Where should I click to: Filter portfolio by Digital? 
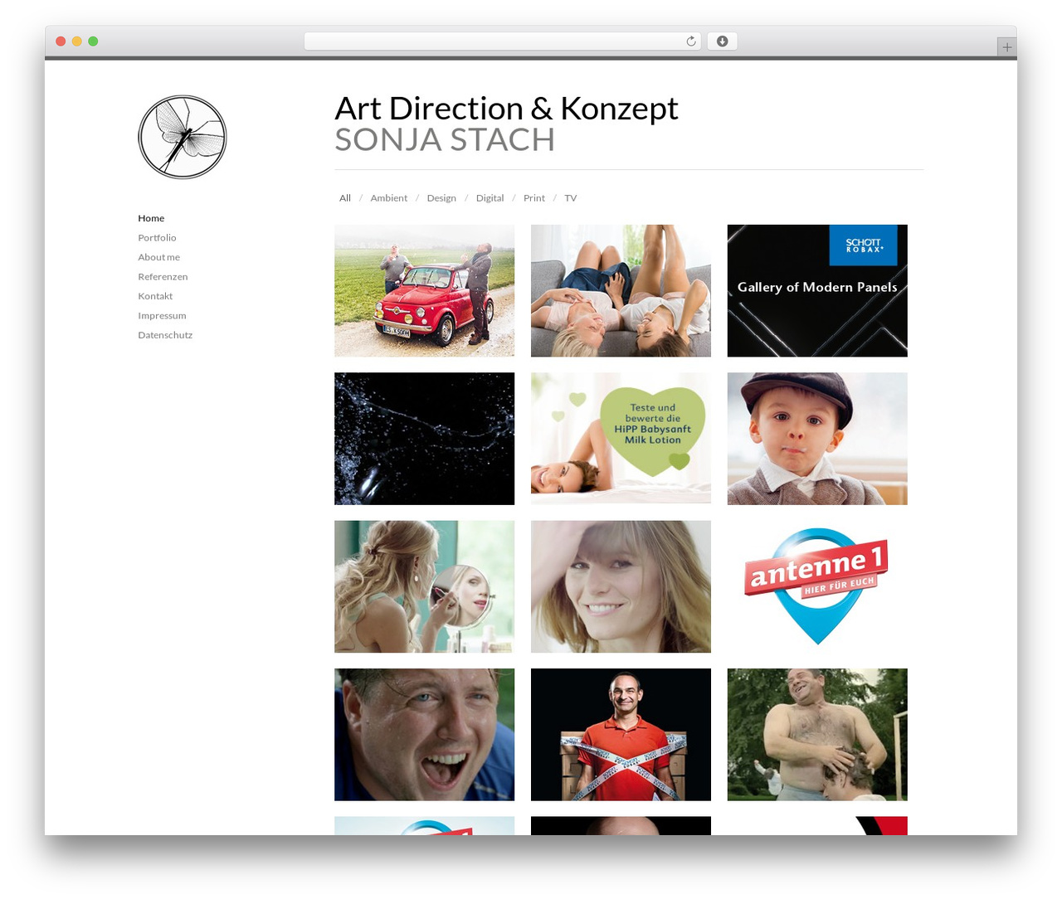pos(490,198)
